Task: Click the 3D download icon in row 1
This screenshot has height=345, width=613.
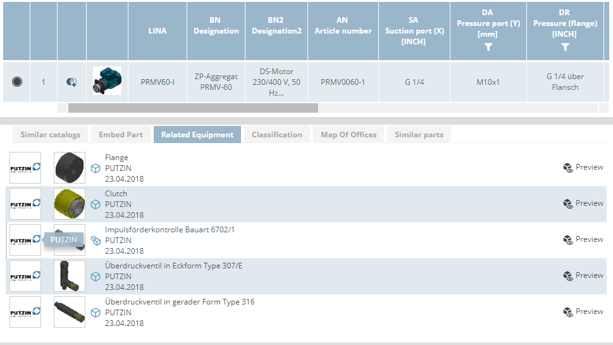Action: (x=71, y=82)
